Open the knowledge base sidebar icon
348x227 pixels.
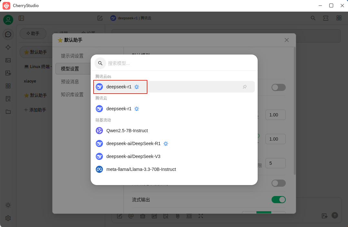pos(8,99)
